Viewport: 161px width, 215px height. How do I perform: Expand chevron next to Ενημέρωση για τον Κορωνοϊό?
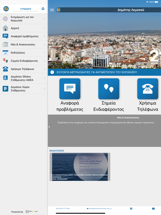click(44, 19)
